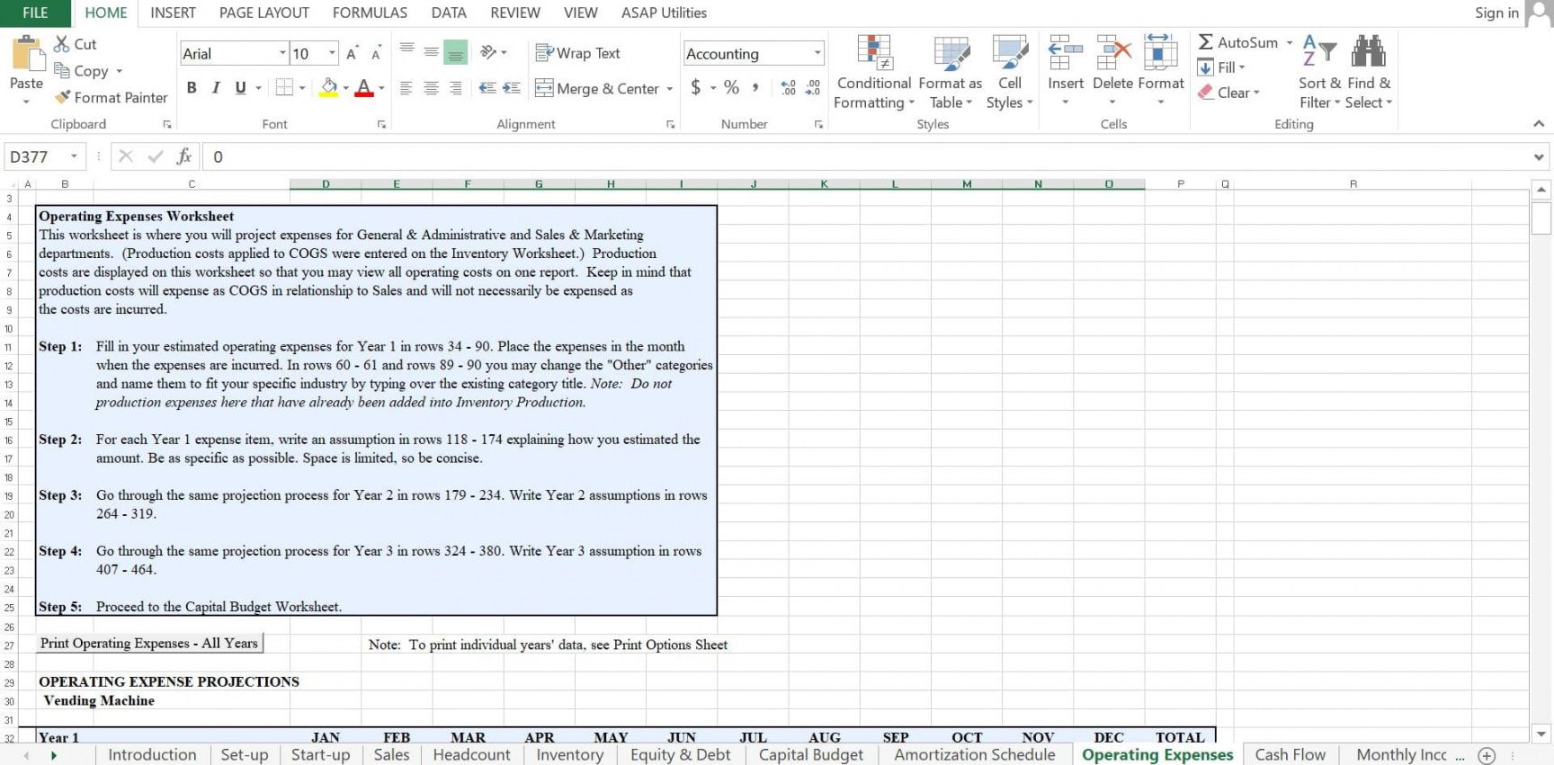Click the Sign in link
This screenshot has width=1554, height=765.
[x=1496, y=13]
